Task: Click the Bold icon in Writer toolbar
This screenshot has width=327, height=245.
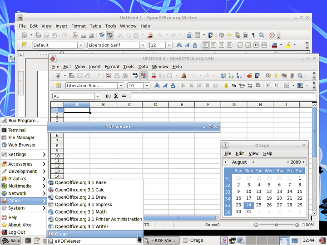Action: point(179,45)
